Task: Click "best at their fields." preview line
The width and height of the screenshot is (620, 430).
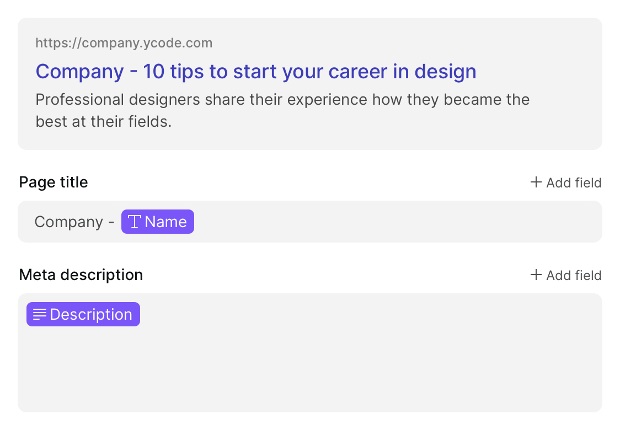Action: click(104, 122)
